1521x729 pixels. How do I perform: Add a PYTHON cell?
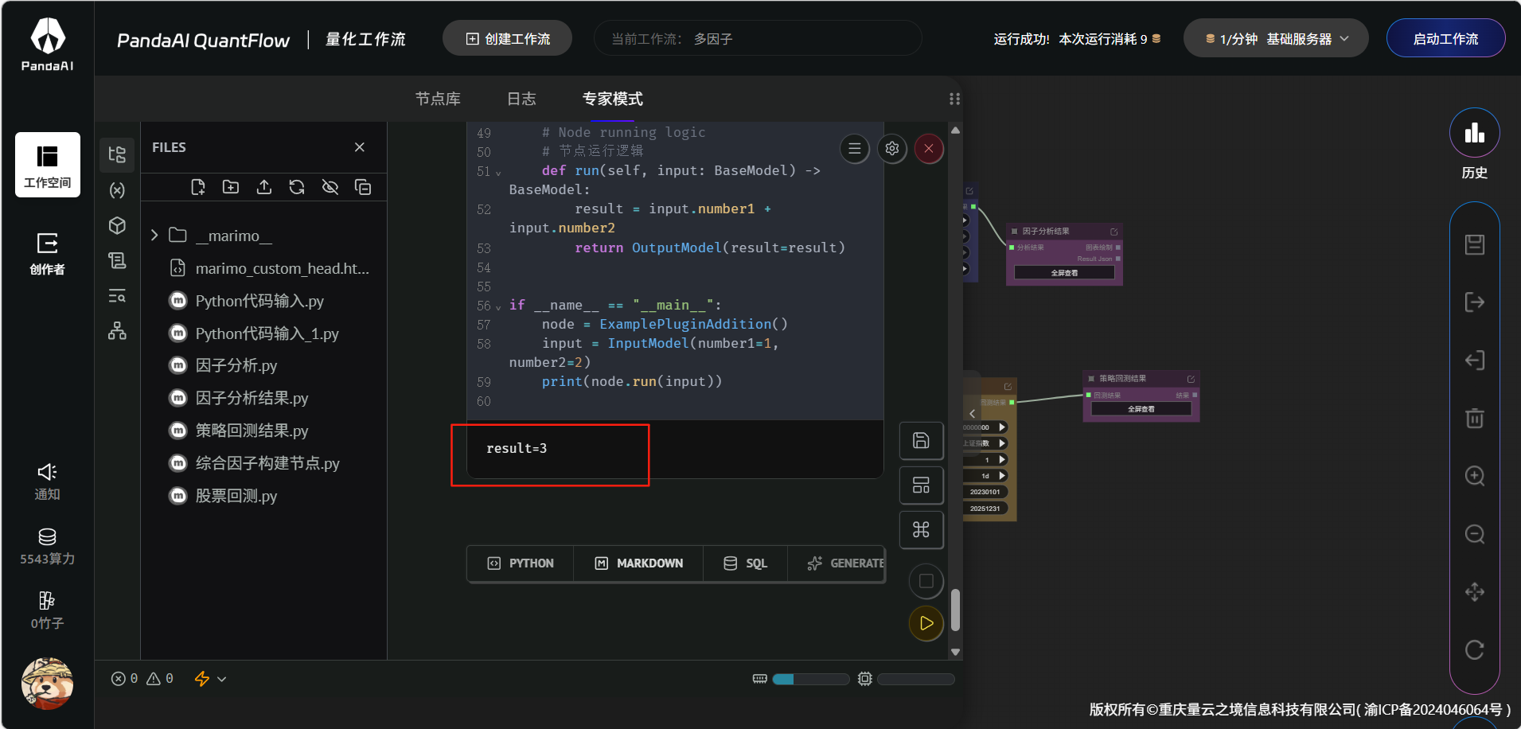coord(521,563)
